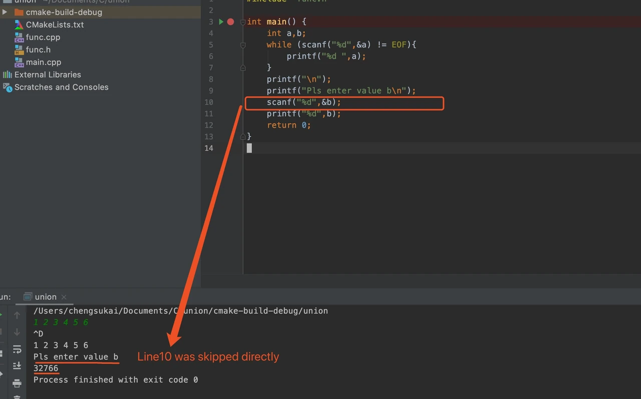
Task: Click the print icon in Run panel
Action: pos(17,383)
